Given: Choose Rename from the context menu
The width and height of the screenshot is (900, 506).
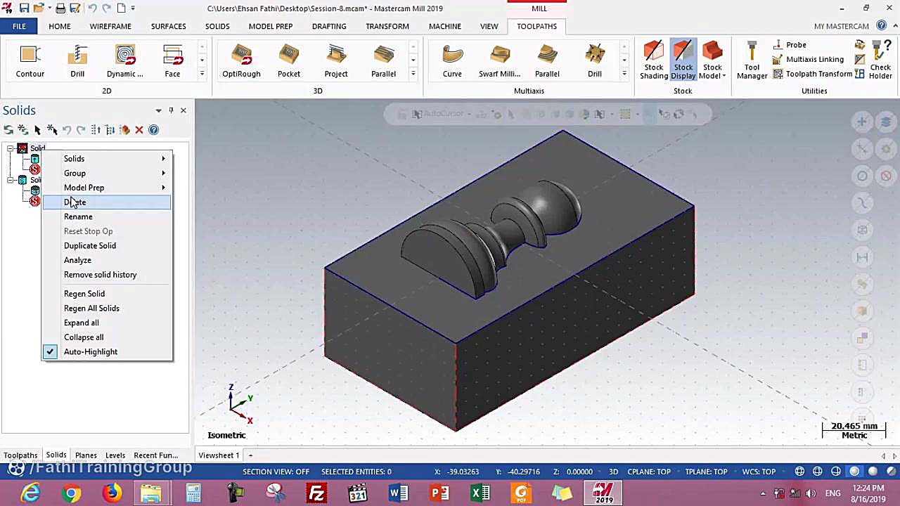Looking at the screenshot, I should [106, 216].
